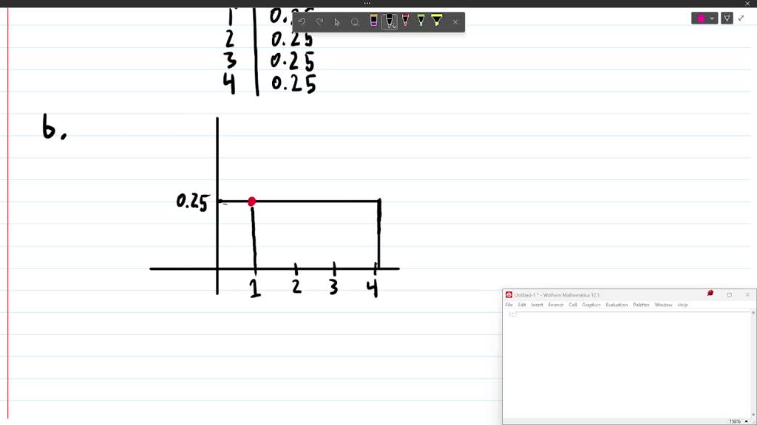Open the Format menu in Mathematica
Viewport: 757px width, 425px height.
556,305
